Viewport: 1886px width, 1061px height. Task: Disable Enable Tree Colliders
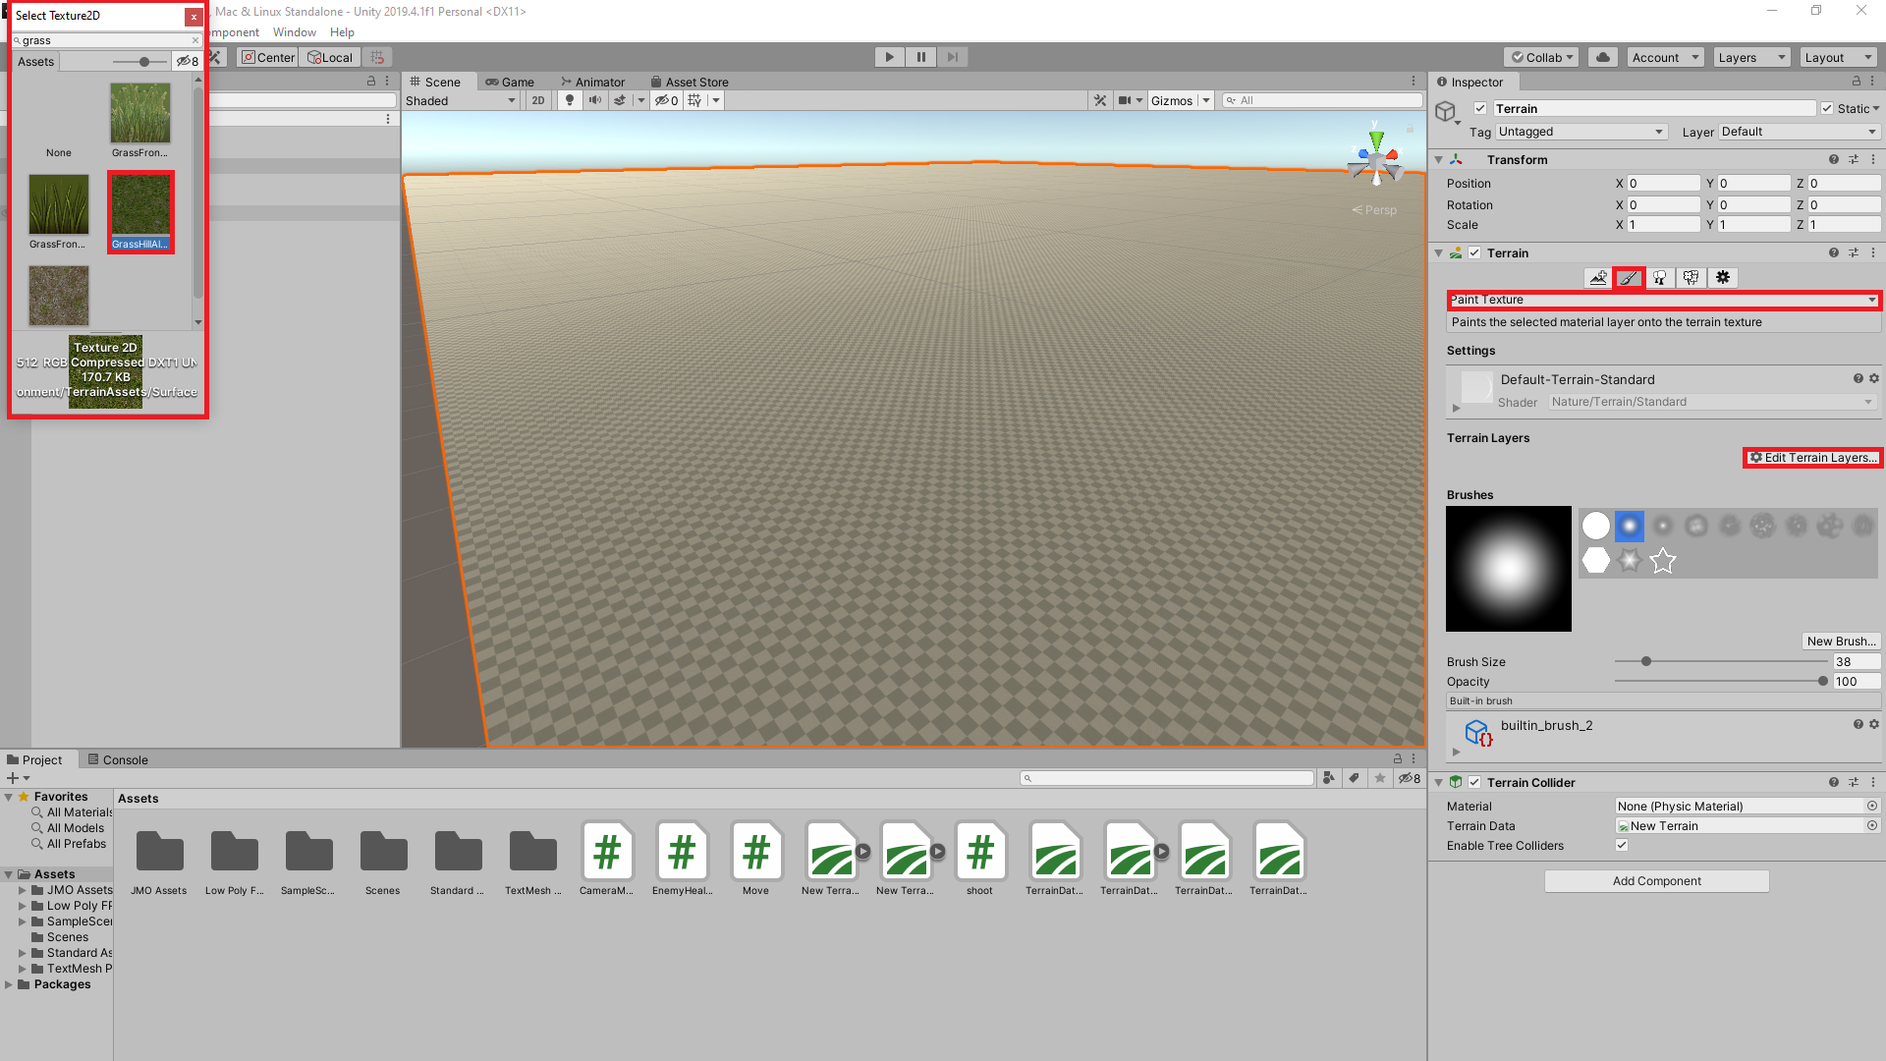point(1622,845)
